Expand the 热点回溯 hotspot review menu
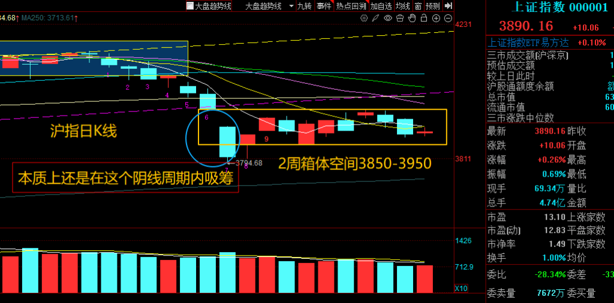 point(351,6)
